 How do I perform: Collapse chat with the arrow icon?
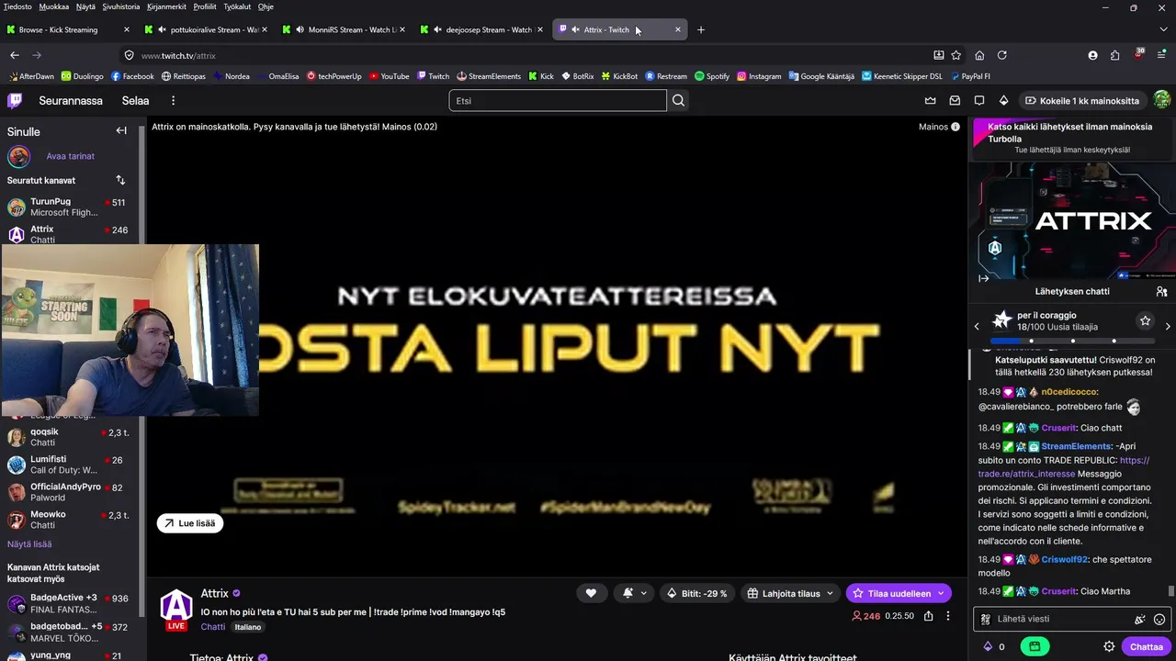coord(984,278)
